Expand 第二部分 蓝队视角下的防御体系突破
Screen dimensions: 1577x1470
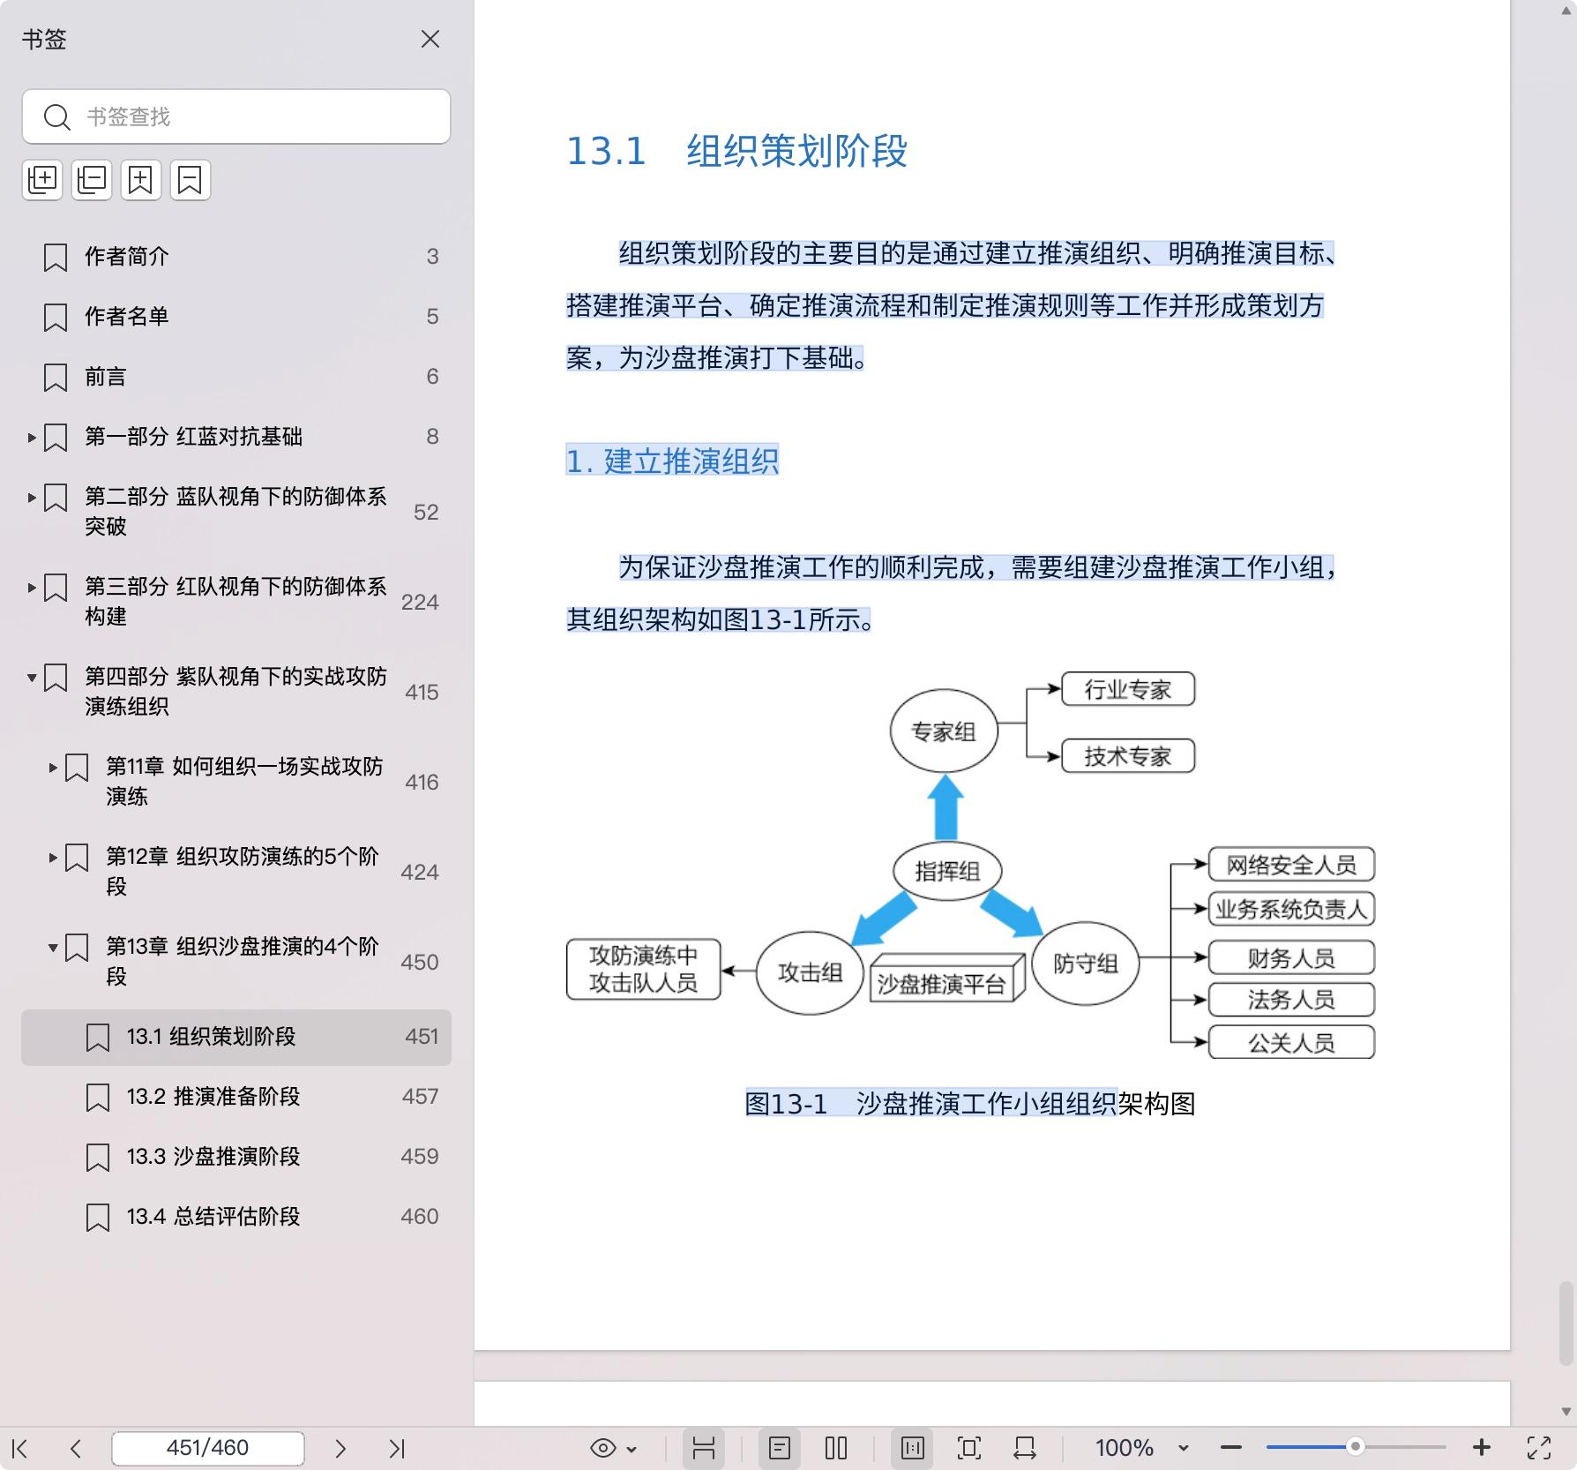(32, 497)
